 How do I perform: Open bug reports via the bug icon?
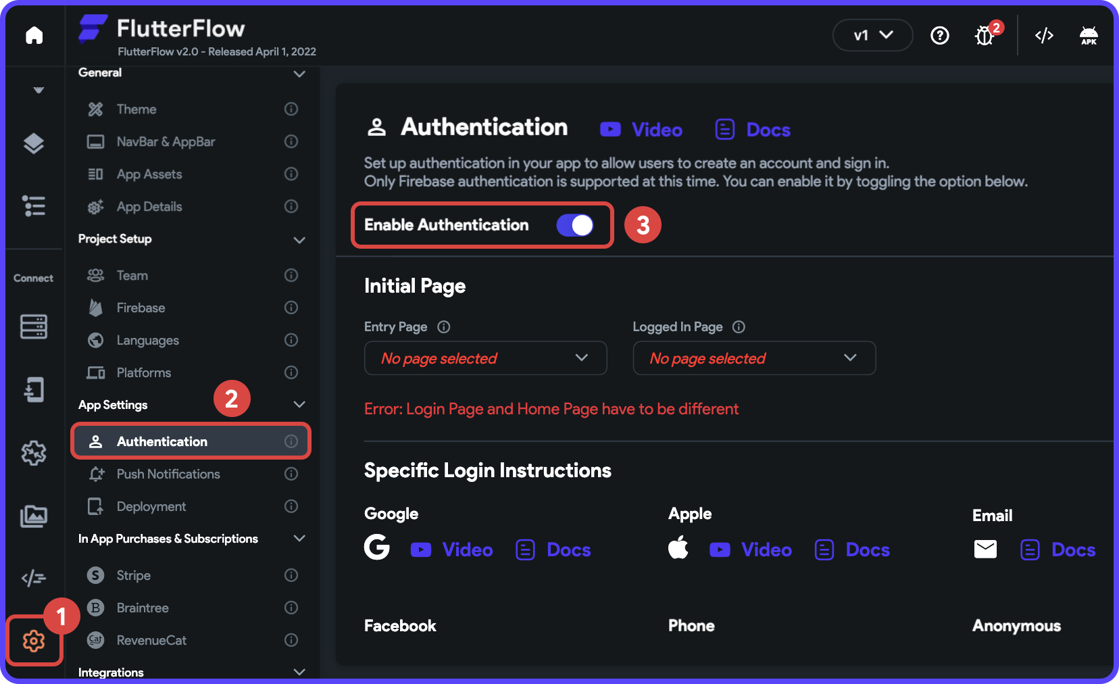[984, 36]
